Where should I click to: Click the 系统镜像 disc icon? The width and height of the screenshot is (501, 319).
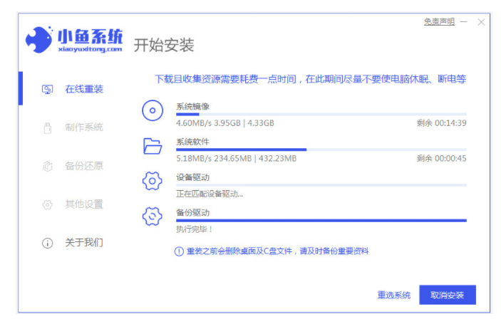(x=153, y=111)
